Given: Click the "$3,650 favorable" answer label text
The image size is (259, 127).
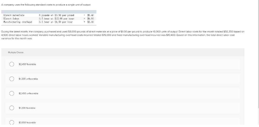Looking at the screenshot, I should 27,122.
